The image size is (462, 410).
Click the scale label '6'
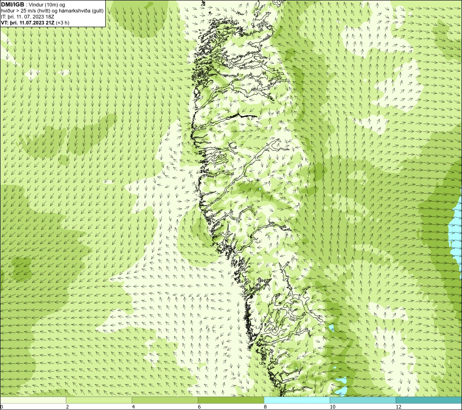(200, 407)
